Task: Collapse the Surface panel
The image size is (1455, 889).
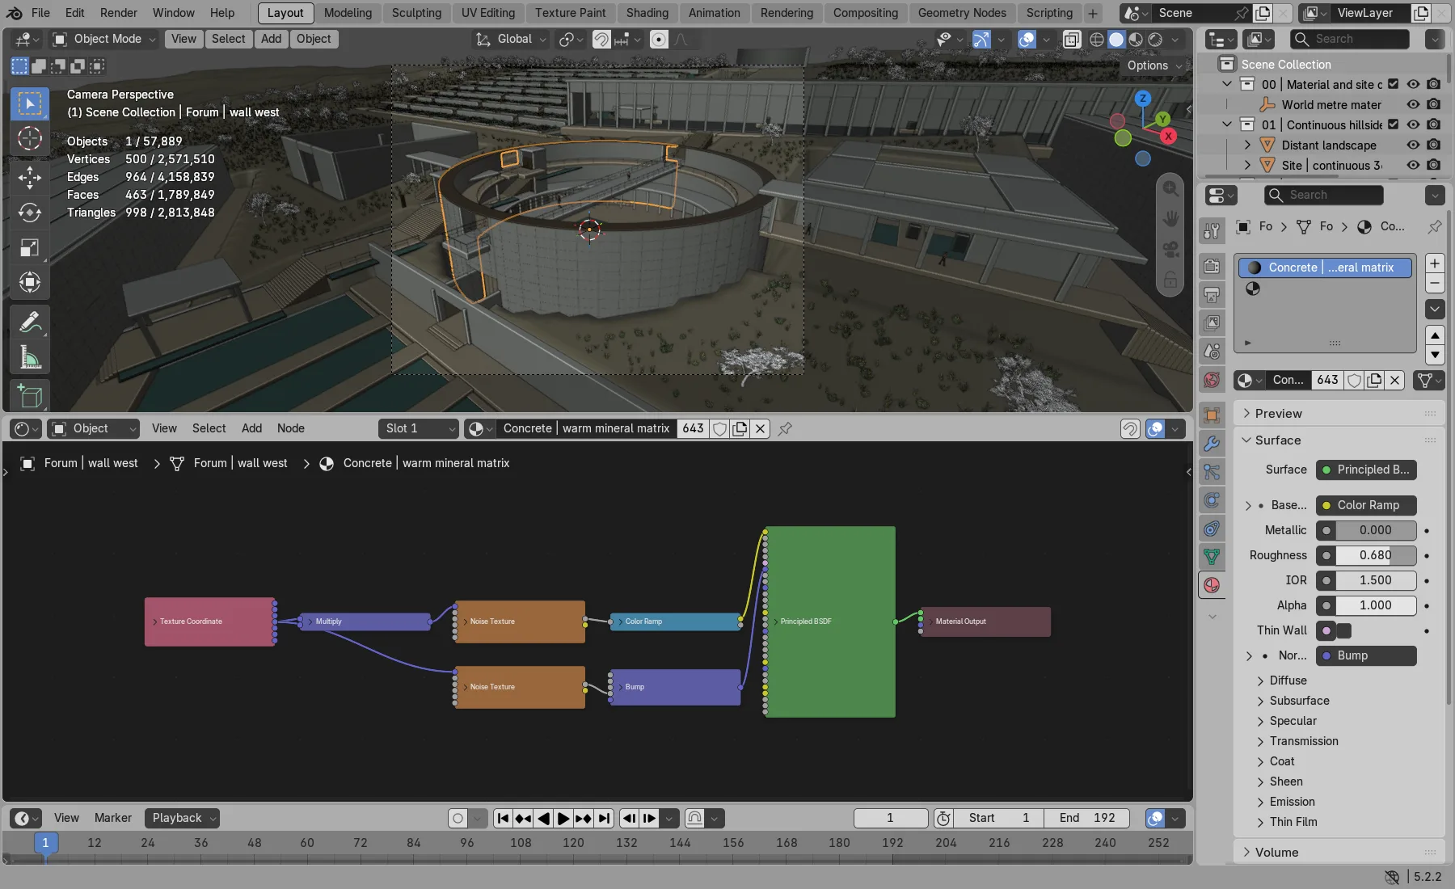Action: pos(1277,440)
